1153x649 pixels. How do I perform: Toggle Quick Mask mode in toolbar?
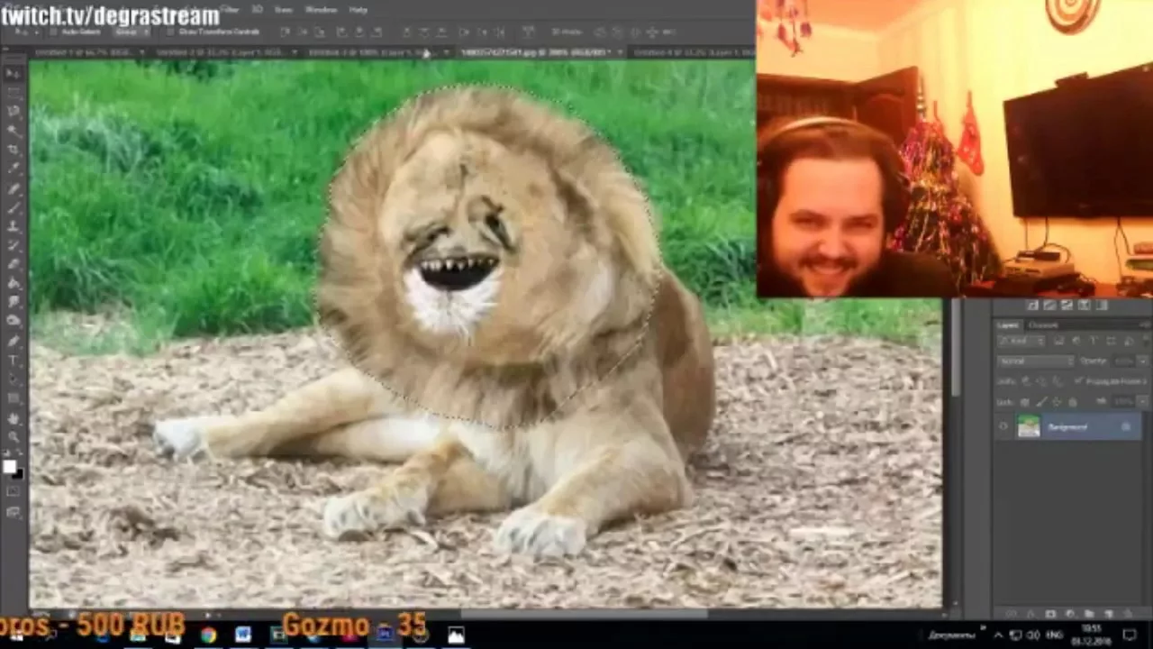pyautogui.click(x=14, y=492)
